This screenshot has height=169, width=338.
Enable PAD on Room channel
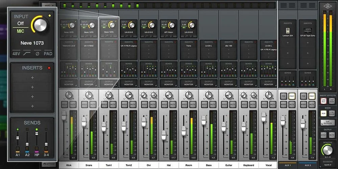pyautogui.click(x=195, y=37)
